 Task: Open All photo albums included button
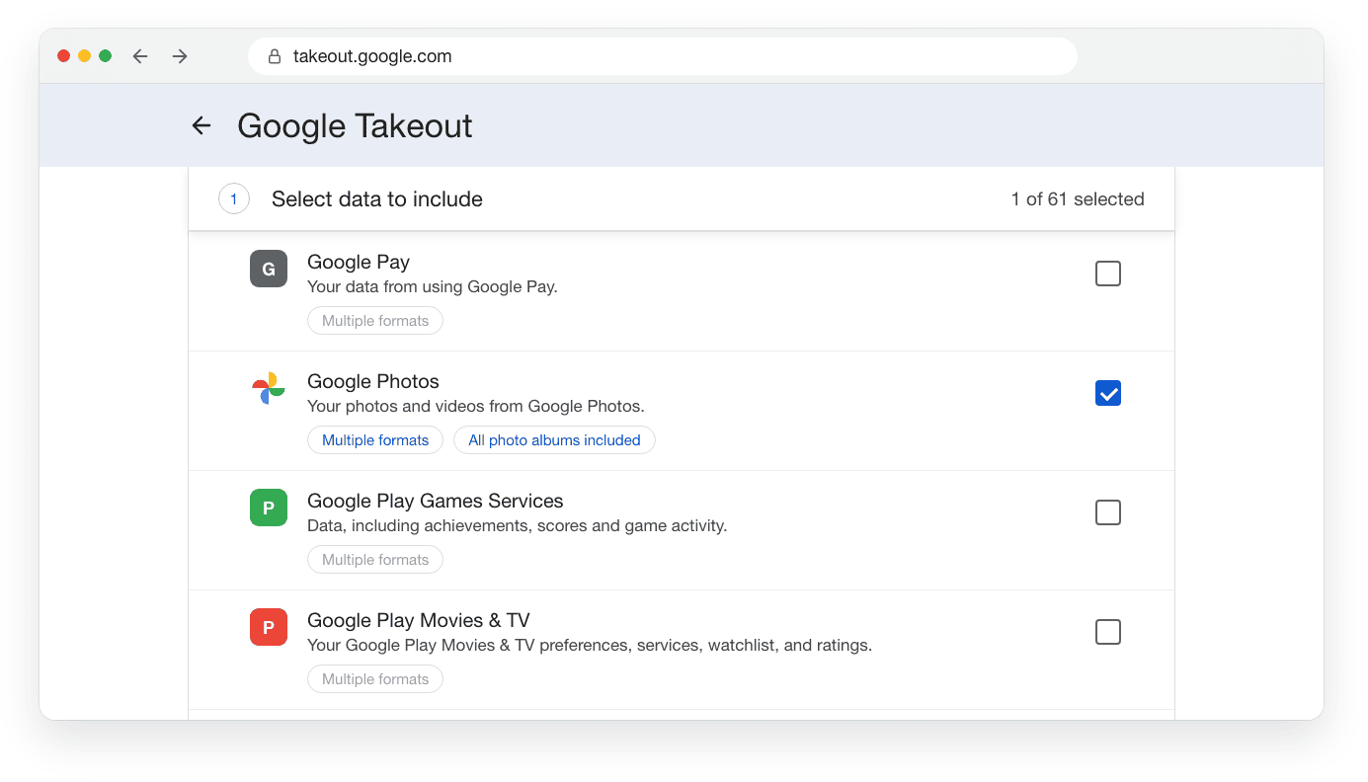coord(554,440)
